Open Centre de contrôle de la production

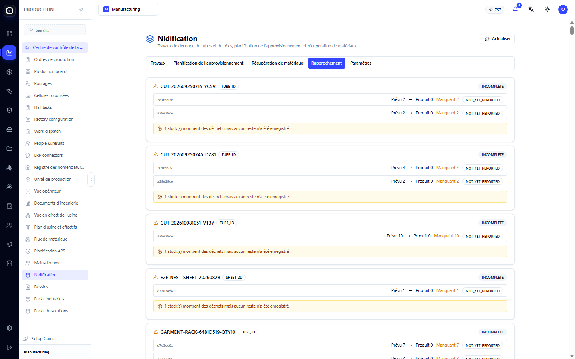tap(55, 47)
